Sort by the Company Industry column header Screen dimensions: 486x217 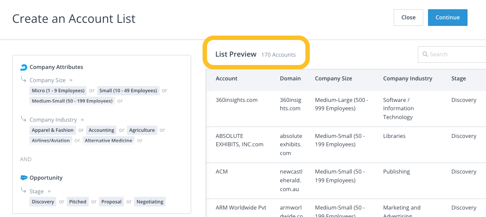[x=407, y=79]
